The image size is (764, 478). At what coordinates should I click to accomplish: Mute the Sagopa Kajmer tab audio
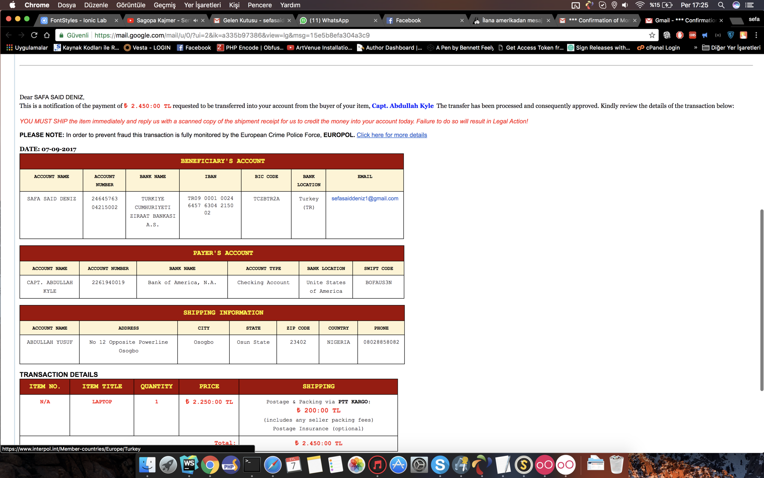pos(196,21)
